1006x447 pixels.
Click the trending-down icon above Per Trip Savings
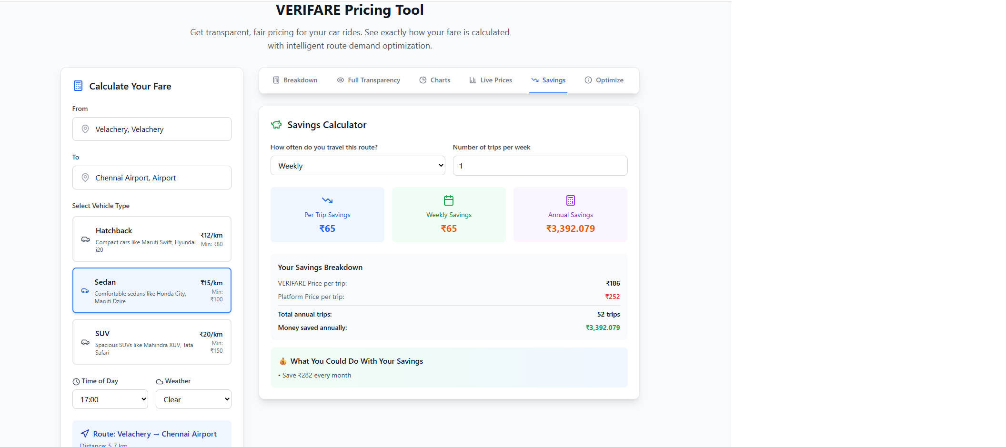327,200
